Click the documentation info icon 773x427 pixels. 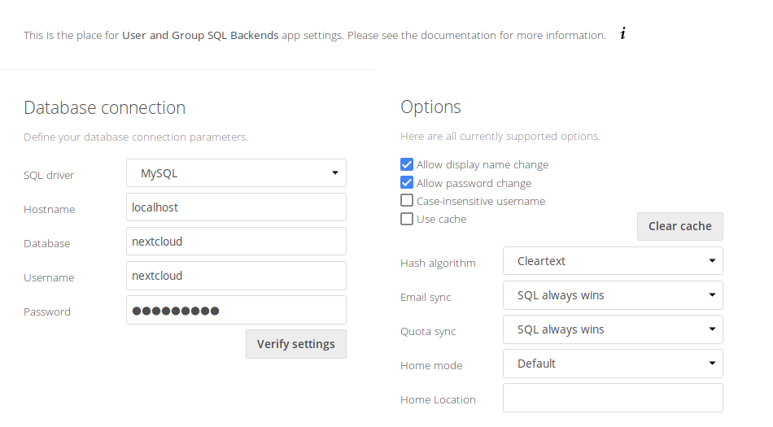tap(622, 34)
